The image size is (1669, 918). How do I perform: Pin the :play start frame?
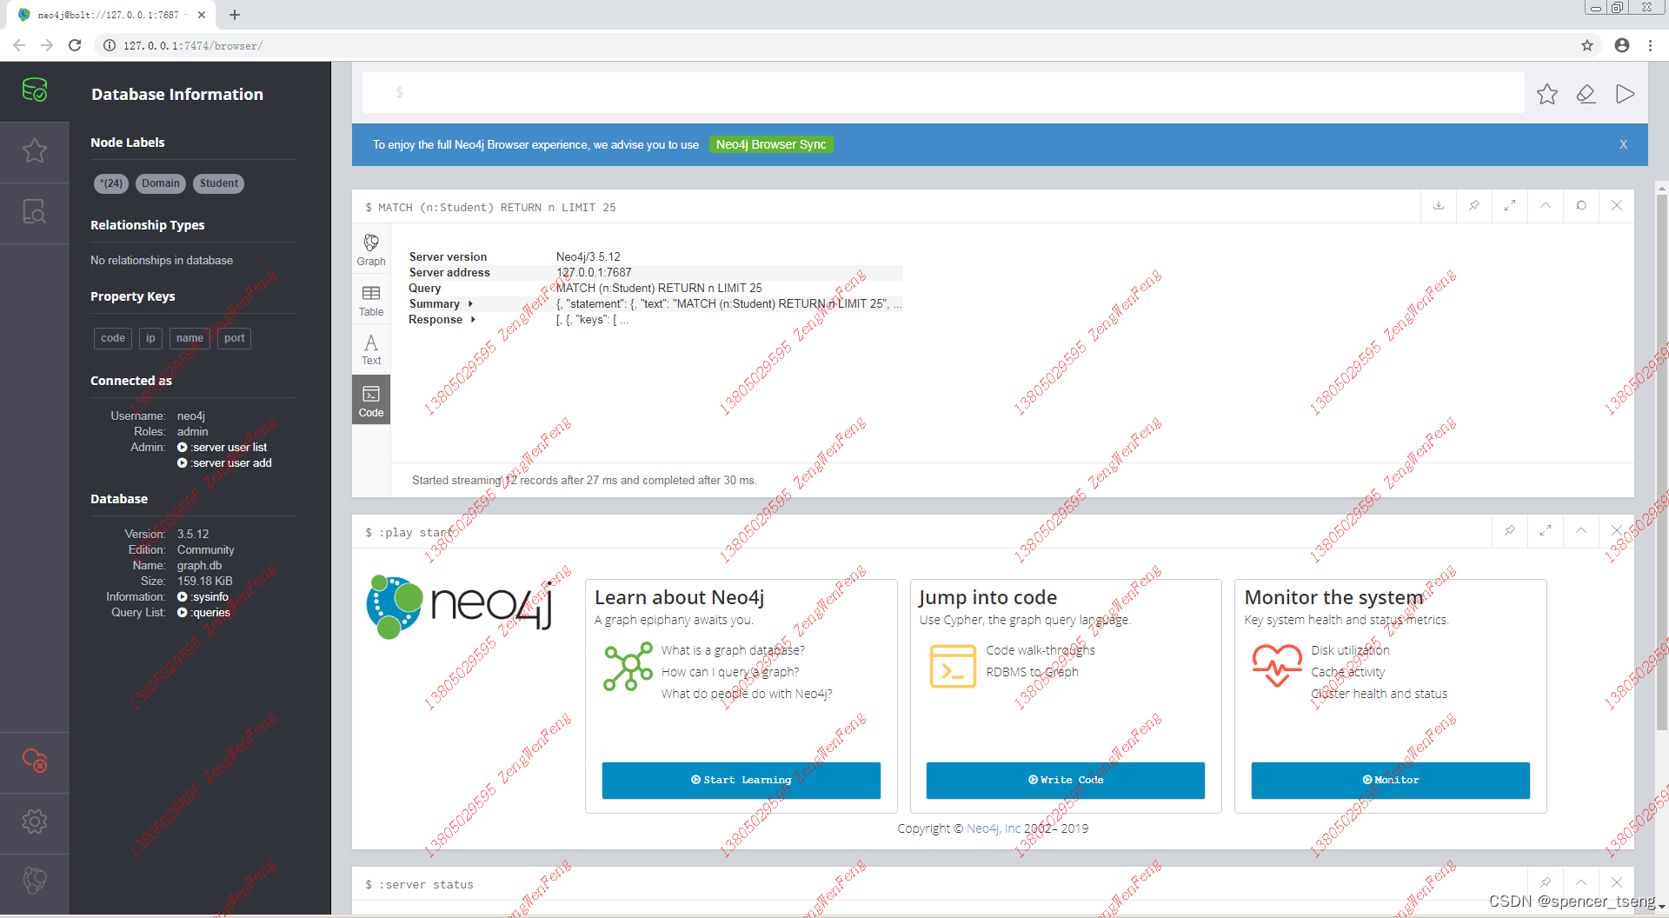(x=1510, y=530)
